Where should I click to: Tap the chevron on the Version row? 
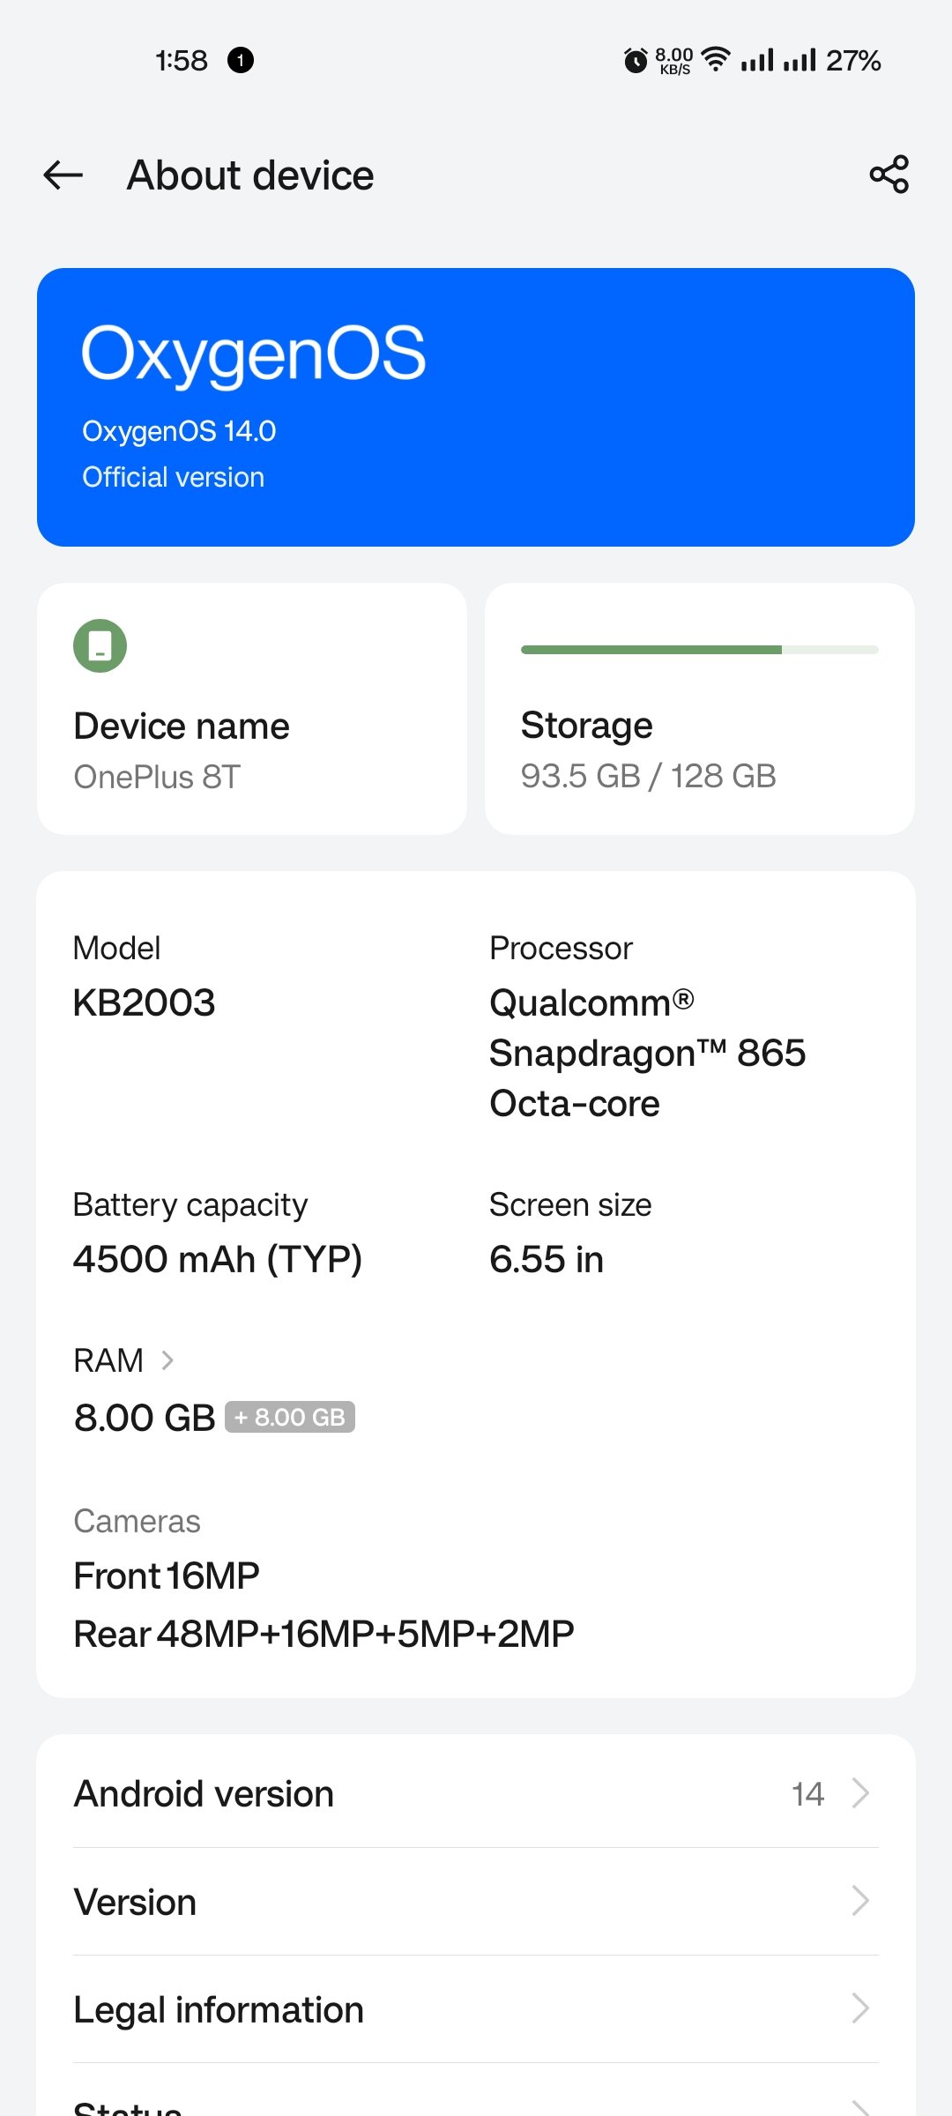861,1902
